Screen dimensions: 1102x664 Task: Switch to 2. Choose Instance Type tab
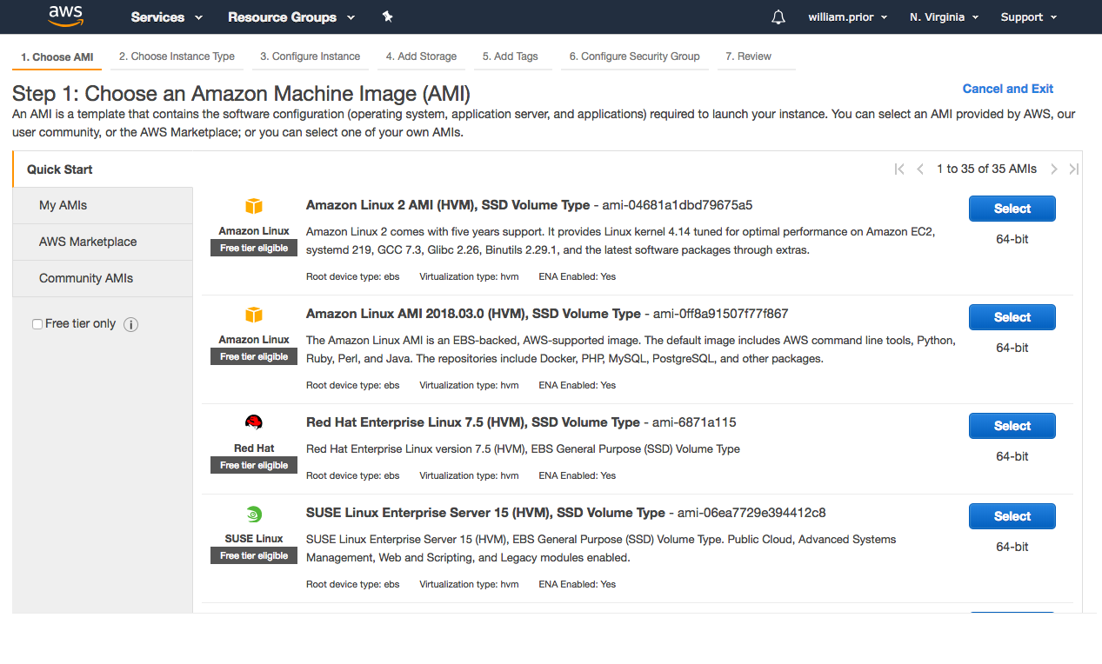(x=177, y=56)
